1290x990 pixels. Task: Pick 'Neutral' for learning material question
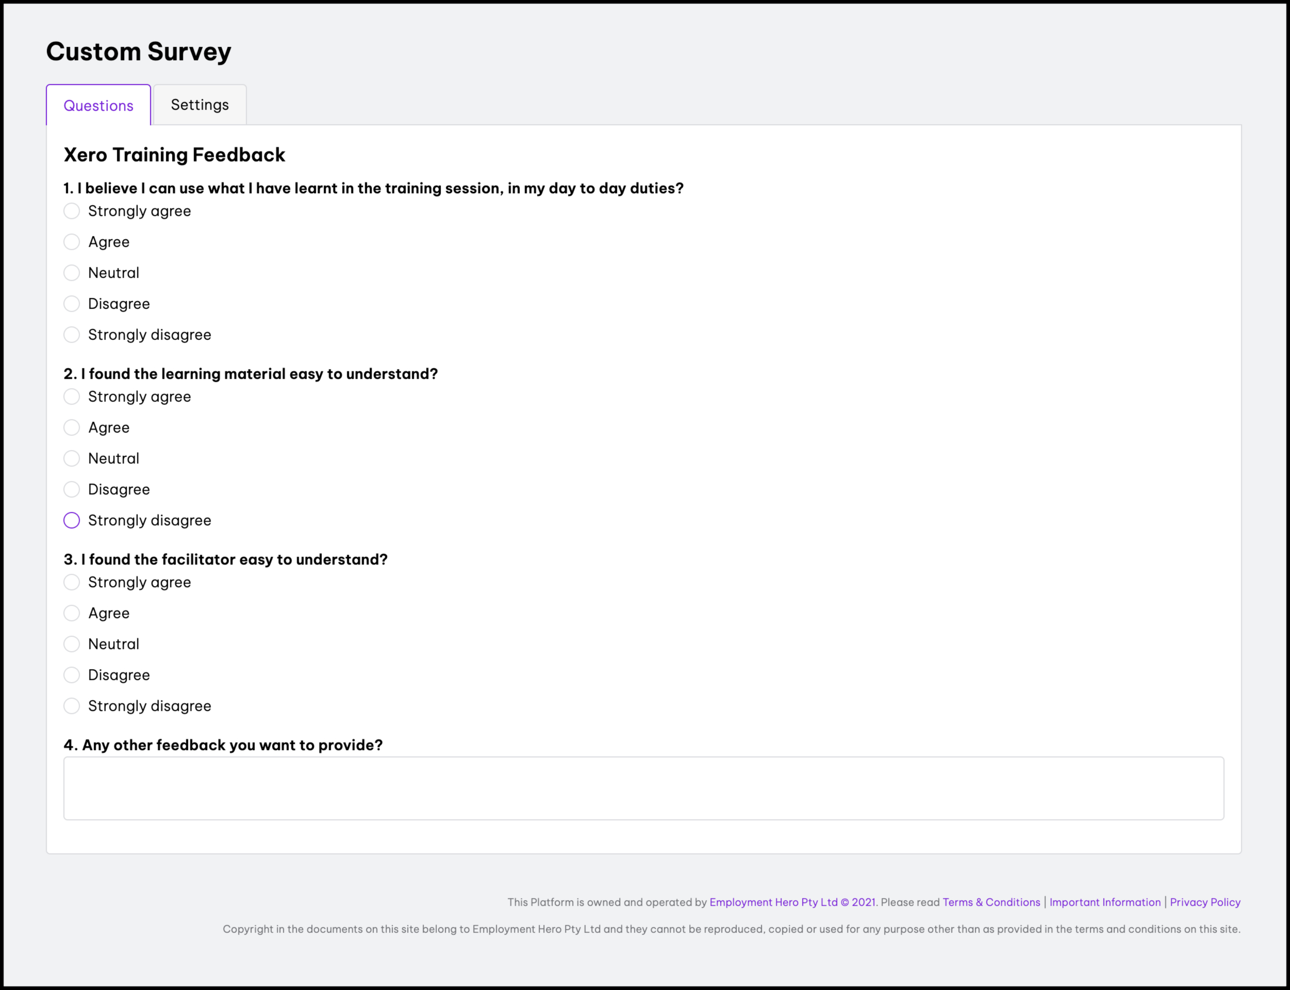pyautogui.click(x=71, y=458)
